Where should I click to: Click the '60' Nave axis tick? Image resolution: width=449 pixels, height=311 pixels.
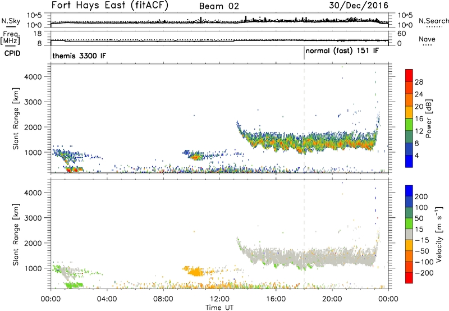(401, 34)
